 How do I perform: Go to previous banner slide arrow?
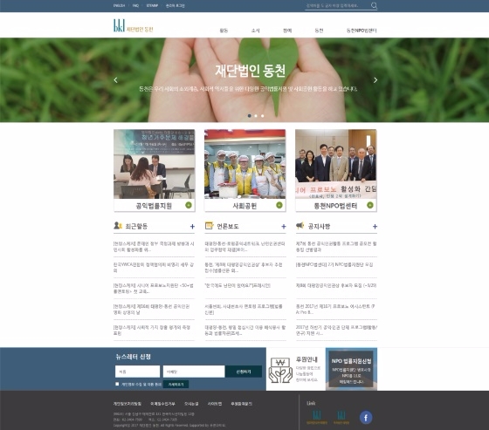(x=115, y=80)
